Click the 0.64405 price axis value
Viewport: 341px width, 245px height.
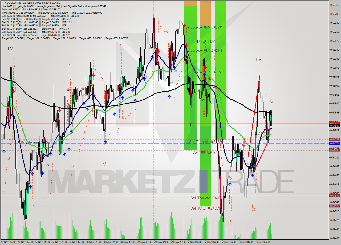335,238
